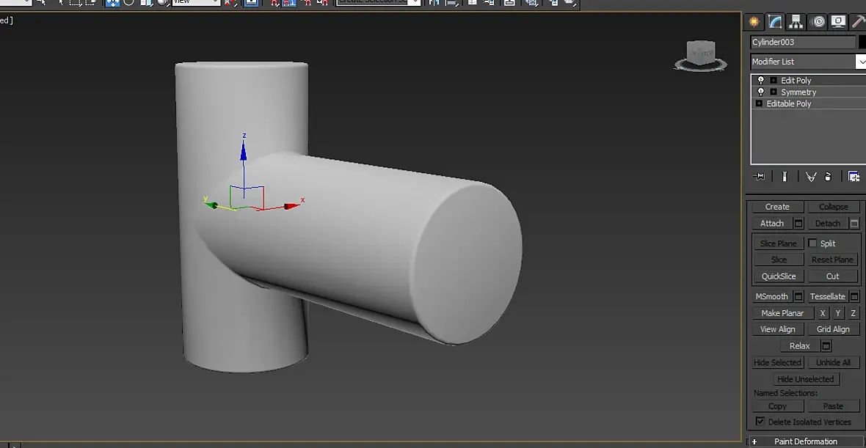Enable the Split checkbox
Image resolution: width=866 pixels, height=448 pixels.
point(812,243)
